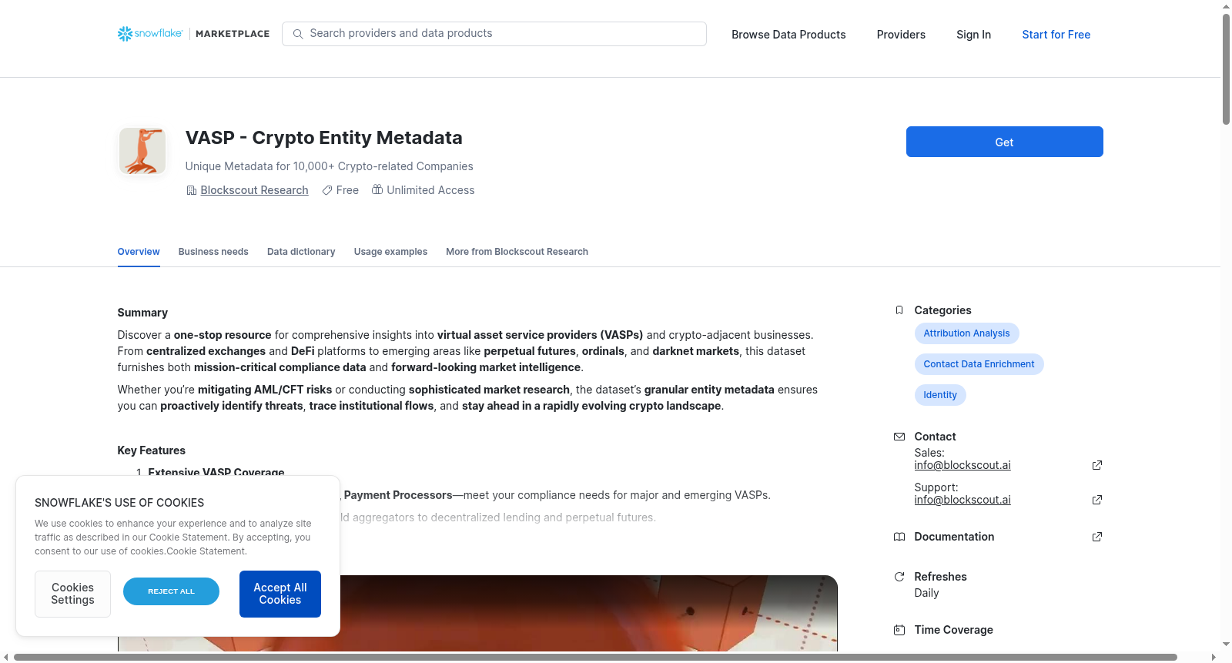Screen dimensions: 1232x663
Task: Open the VASP product thumbnail image
Action: pyautogui.click(x=142, y=151)
